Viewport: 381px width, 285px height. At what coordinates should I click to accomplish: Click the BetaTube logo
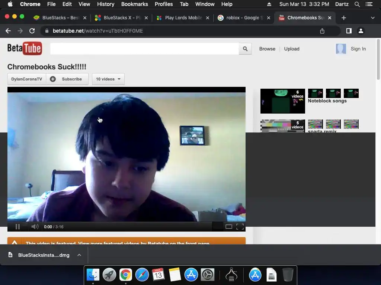tap(25, 49)
